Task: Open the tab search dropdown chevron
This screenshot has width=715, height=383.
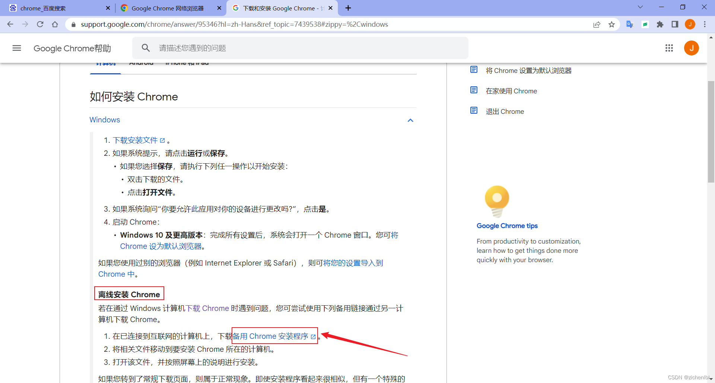Action: click(640, 7)
